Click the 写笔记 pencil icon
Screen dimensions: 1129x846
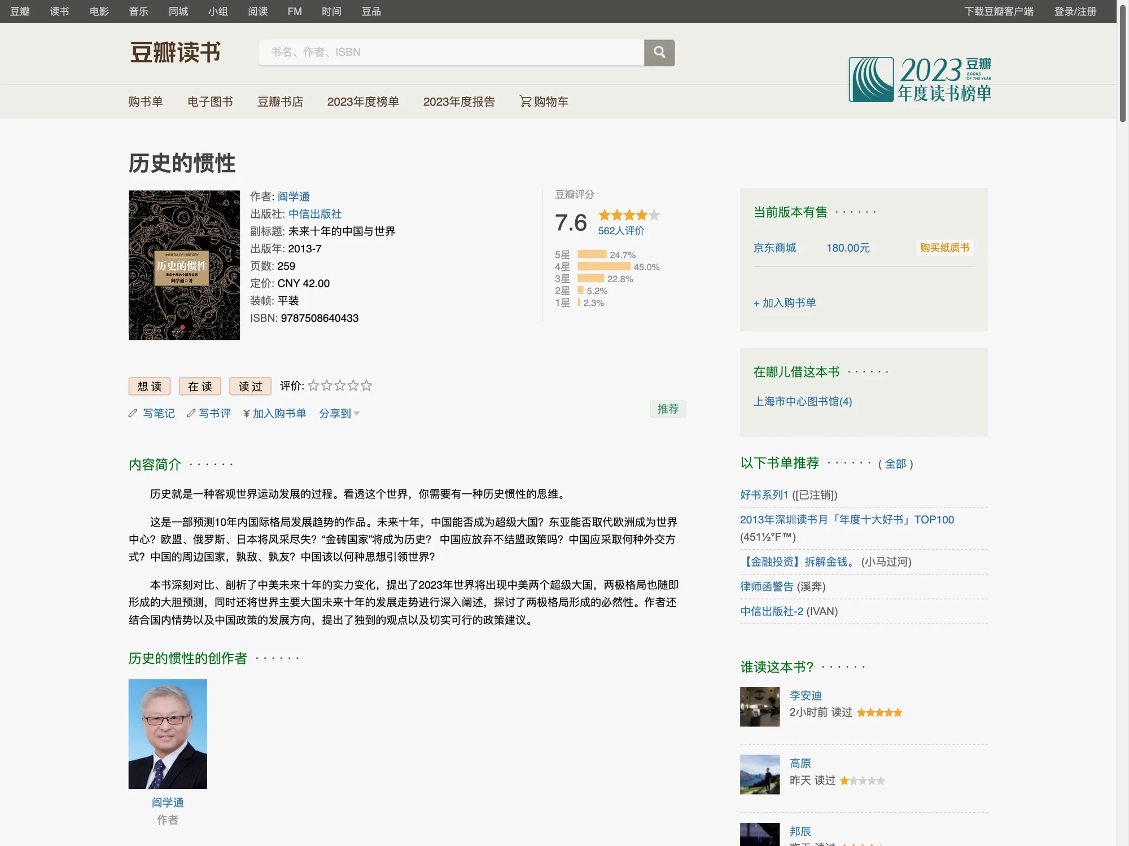pyautogui.click(x=133, y=413)
